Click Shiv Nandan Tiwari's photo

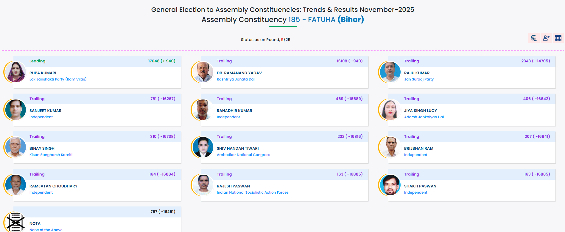[x=203, y=148]
